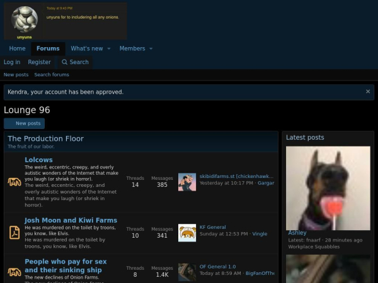378x283 pixels.
Task: Click the OF General poster avatar
Action: coord(187,272)
